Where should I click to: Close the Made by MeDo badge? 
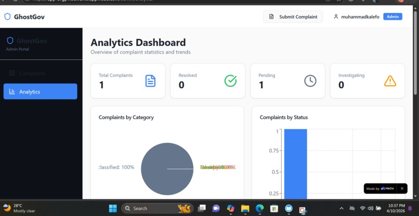402,188
